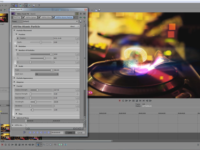Click Play in the bottom timeline transport
The height and width of the screenshot is (150, 200).
12,145
